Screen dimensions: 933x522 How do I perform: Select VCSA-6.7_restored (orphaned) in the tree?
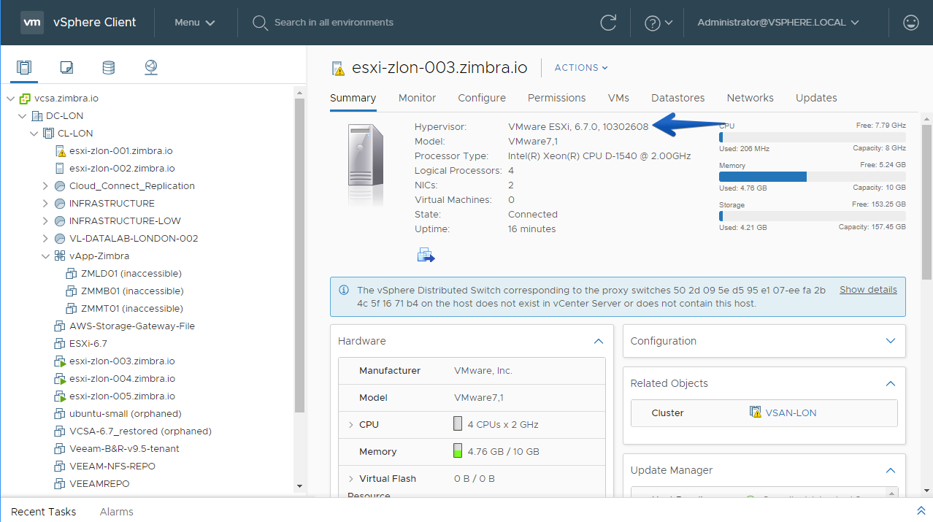[140, 431]
